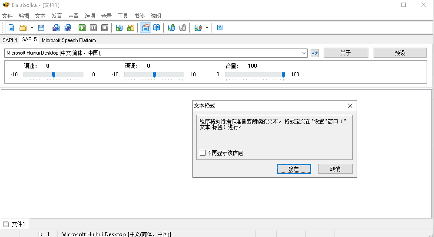Screen dimensions: 434x237
Task: Click the quick bookmarks icon
Action: pos(198,28)
